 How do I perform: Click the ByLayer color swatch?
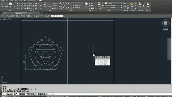106,3
